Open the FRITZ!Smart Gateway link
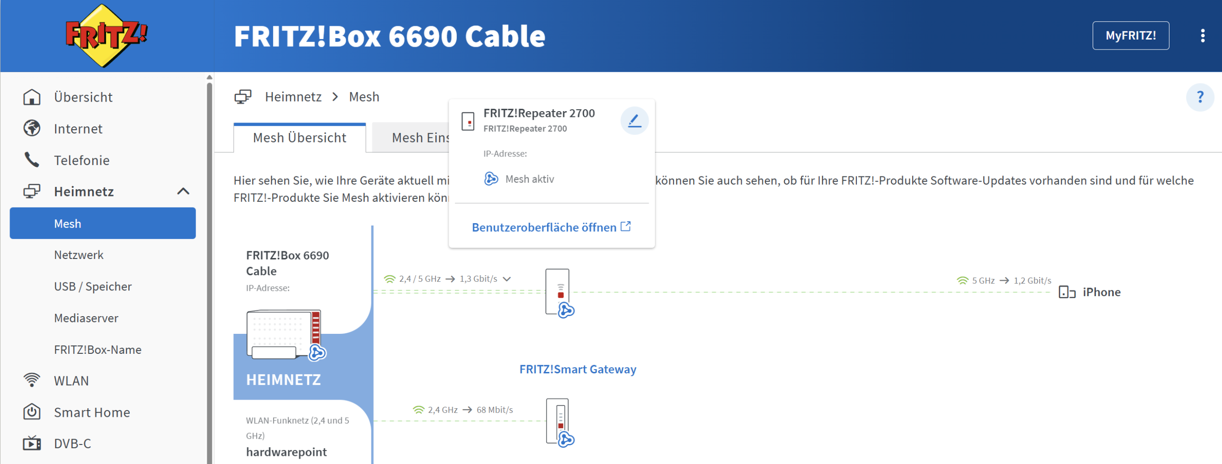The image size is (1222, 464). point(578,369)
